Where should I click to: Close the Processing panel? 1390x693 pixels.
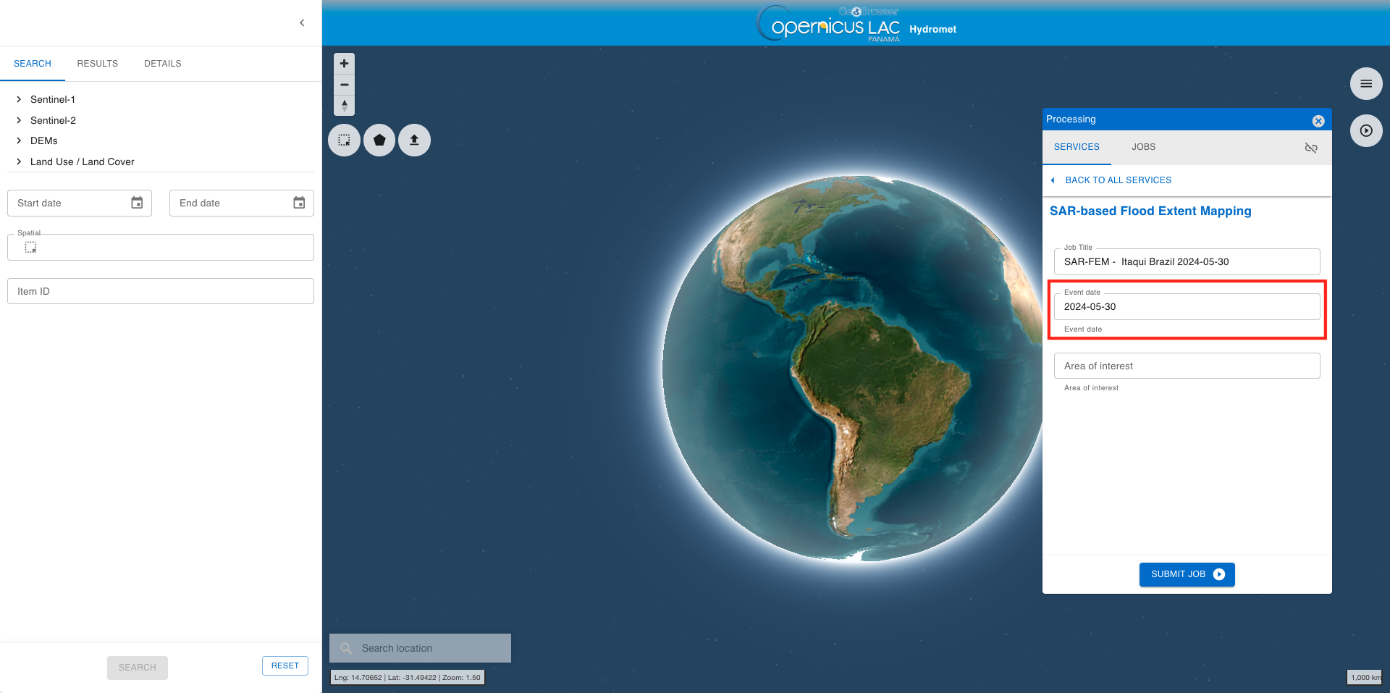coord(1318,121)
